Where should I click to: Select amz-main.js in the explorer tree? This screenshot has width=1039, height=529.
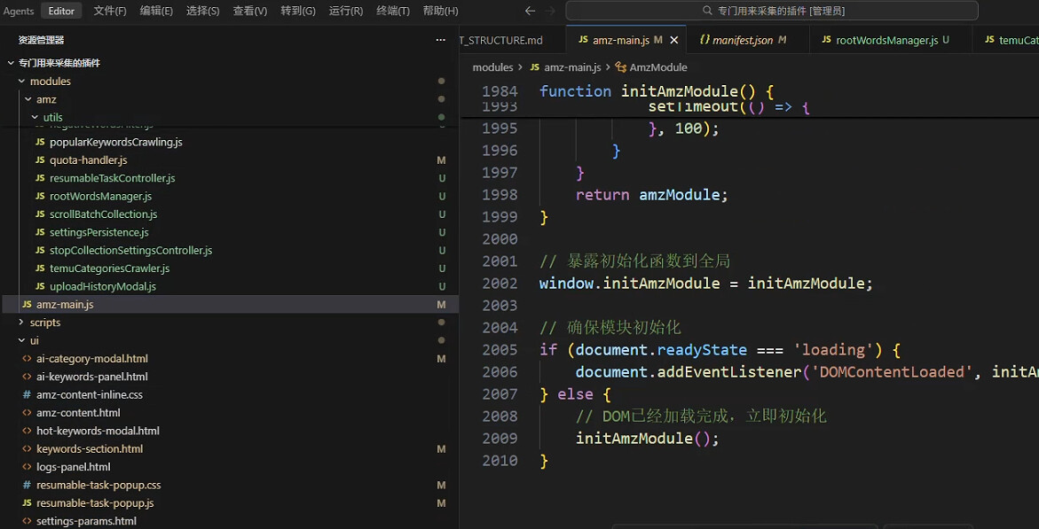[x=229, y=305]
